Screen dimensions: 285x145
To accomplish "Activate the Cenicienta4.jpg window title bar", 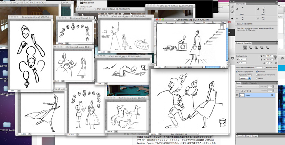I will pos(31,17).
